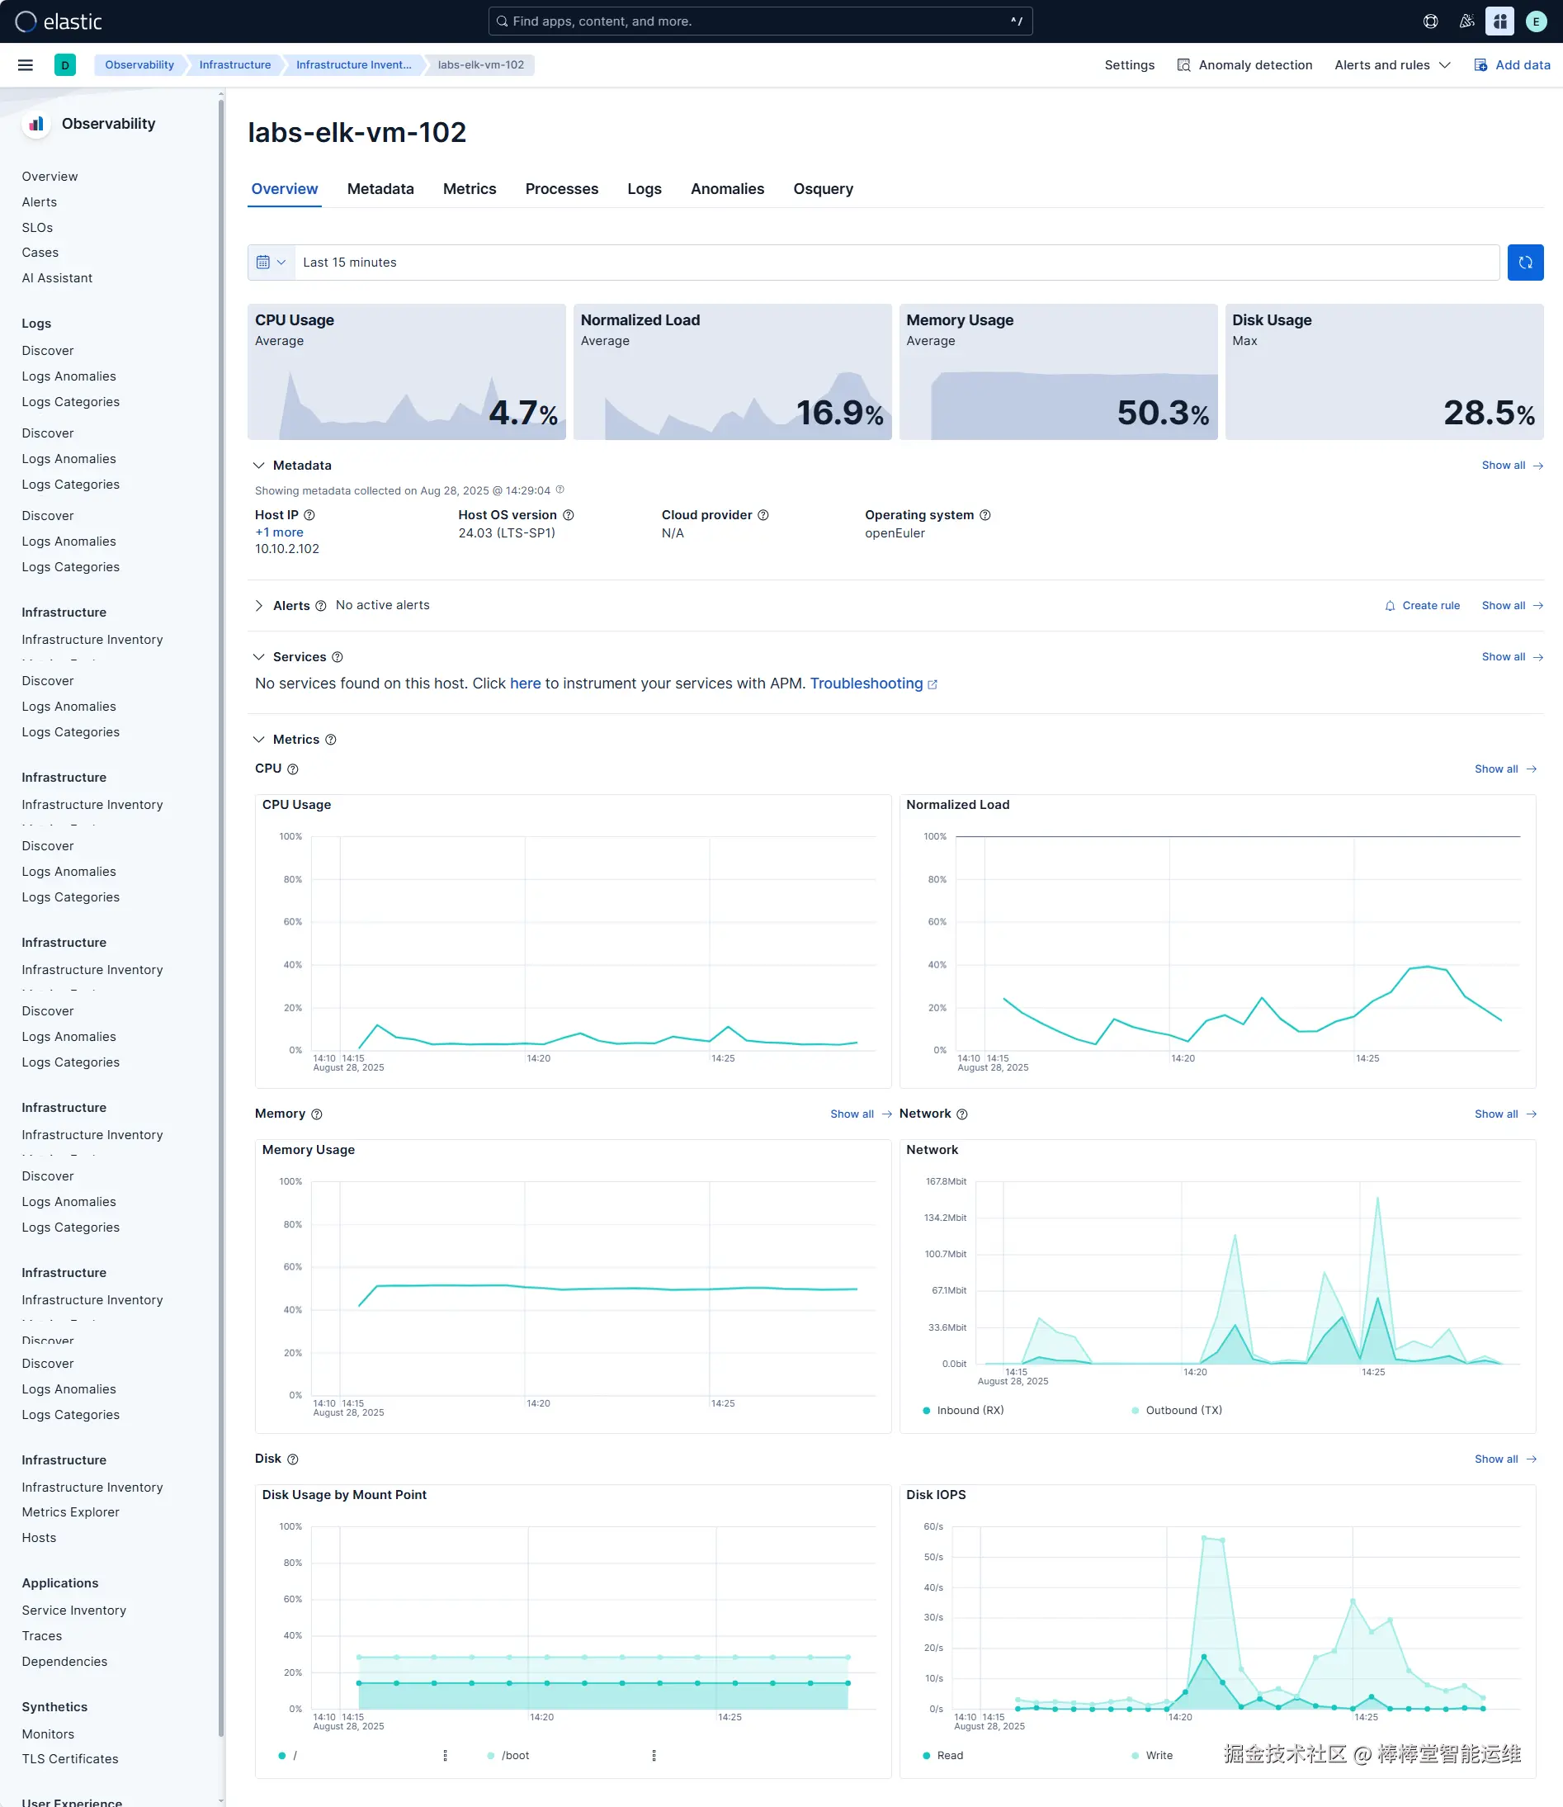Switch to the Osquery tab
Viewport: 1563px width, 1807px height.
coord(823,188)
